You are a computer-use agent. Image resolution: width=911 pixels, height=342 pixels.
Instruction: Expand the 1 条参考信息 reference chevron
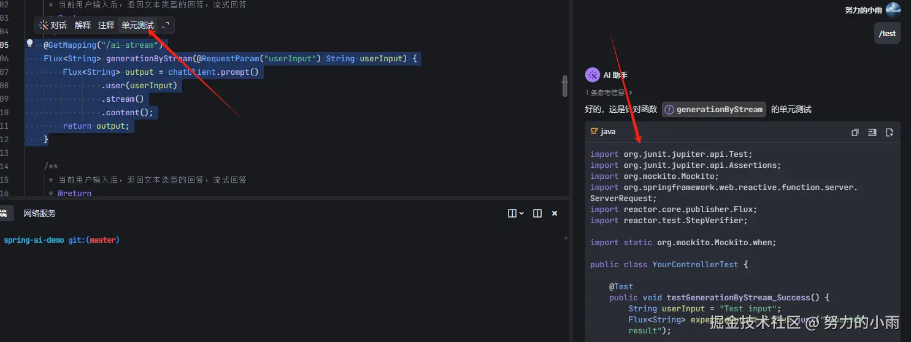(x=630, y=93)
